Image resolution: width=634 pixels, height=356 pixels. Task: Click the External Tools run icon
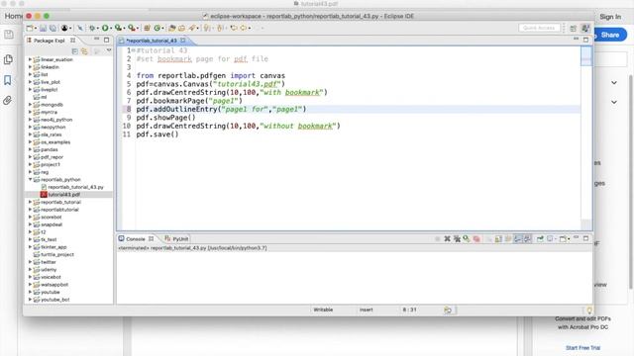pyautogui.click(x=132, y=28)
